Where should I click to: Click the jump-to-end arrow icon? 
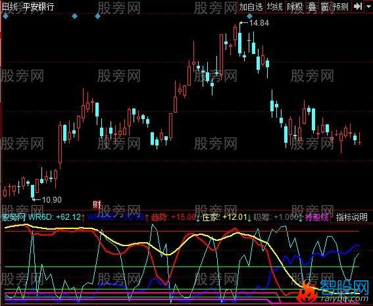click(357, 7)
